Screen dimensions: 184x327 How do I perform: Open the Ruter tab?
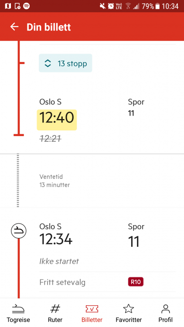click(55, 313)
